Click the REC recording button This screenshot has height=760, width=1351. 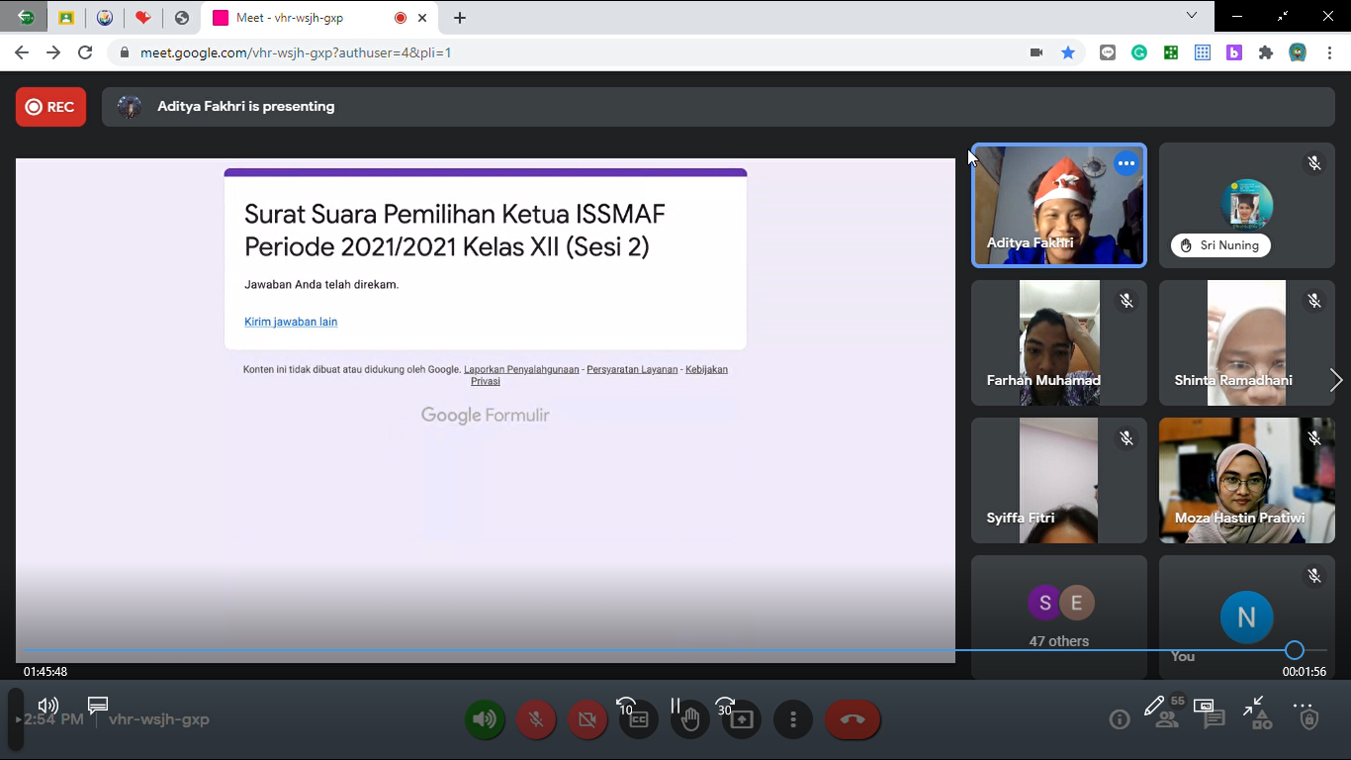pyautogui.click(x=50, y=107)
